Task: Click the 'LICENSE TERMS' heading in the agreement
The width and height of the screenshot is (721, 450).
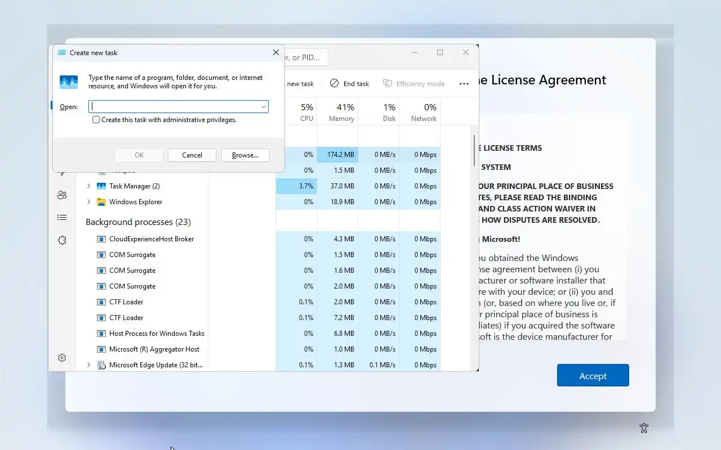Action: point(513,148)
